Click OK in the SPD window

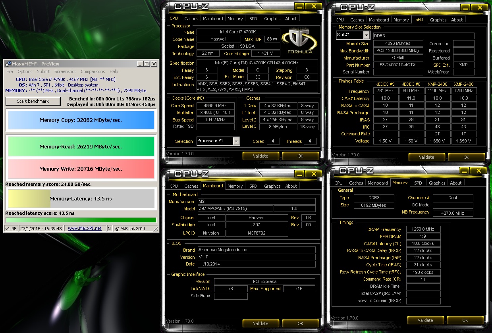click(466, 157)
